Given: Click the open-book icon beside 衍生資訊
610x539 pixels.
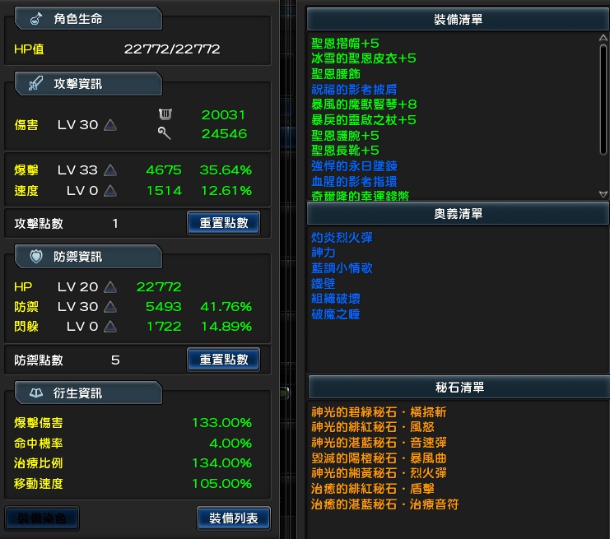Looking at the screenshot, I should [x=36, y=393].
